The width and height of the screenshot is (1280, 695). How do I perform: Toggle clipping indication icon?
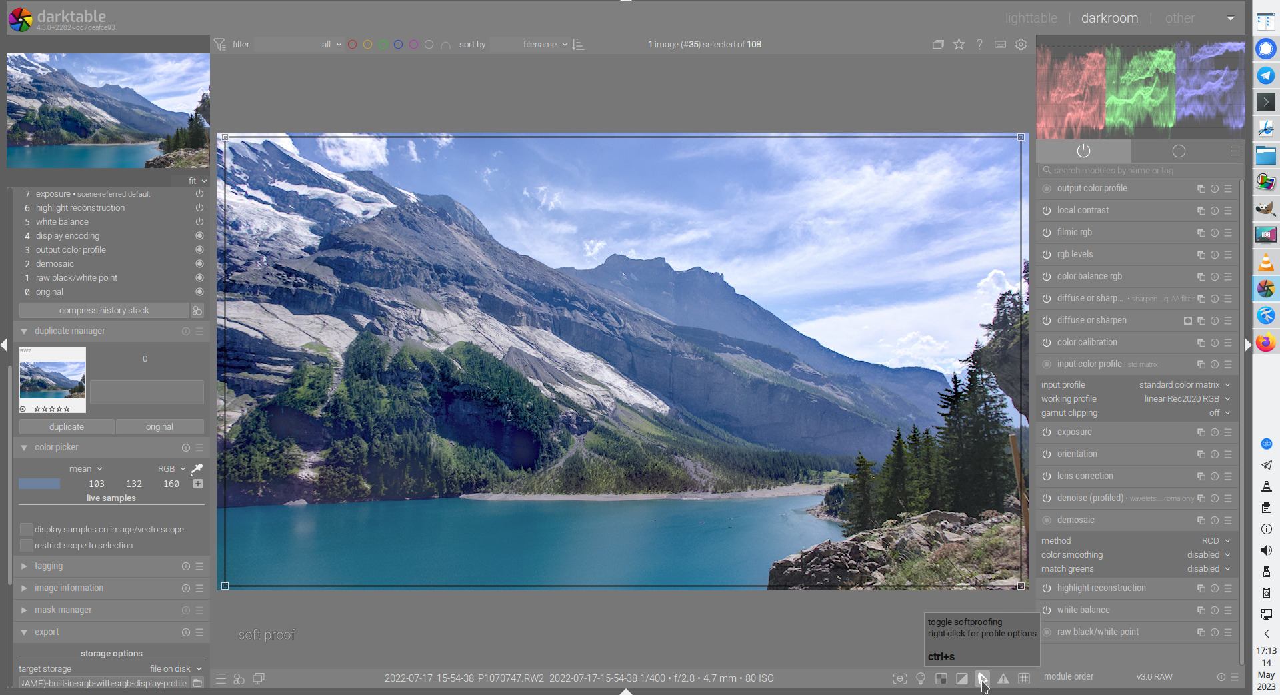click(962, 678)
